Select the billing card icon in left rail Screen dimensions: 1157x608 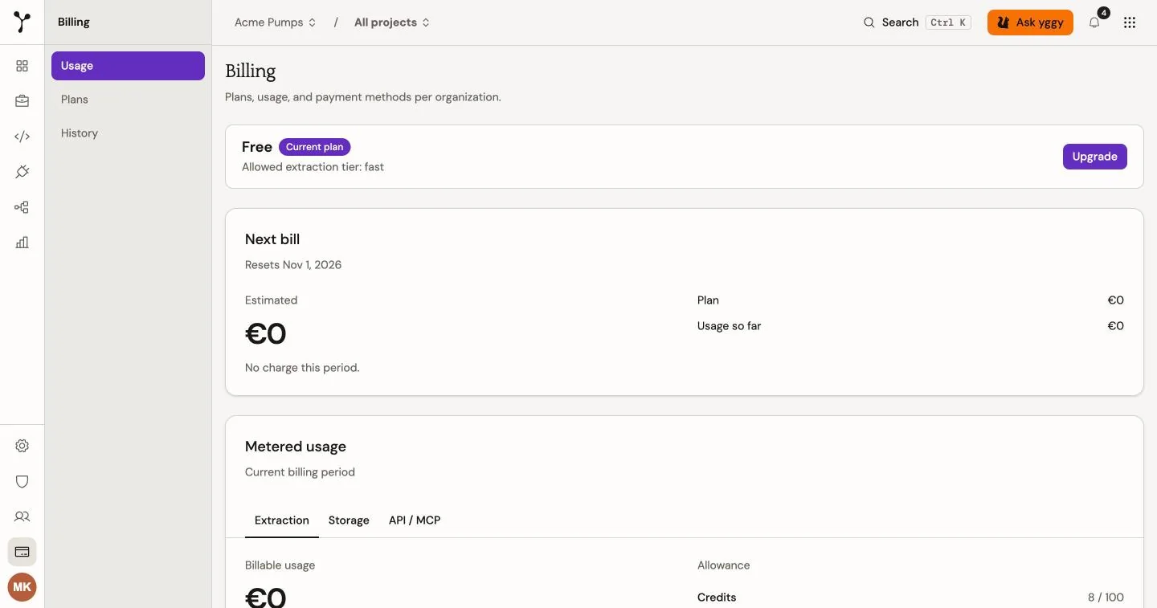(22, 552)
